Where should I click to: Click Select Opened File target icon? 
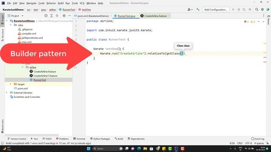click(x=46, y=16)
